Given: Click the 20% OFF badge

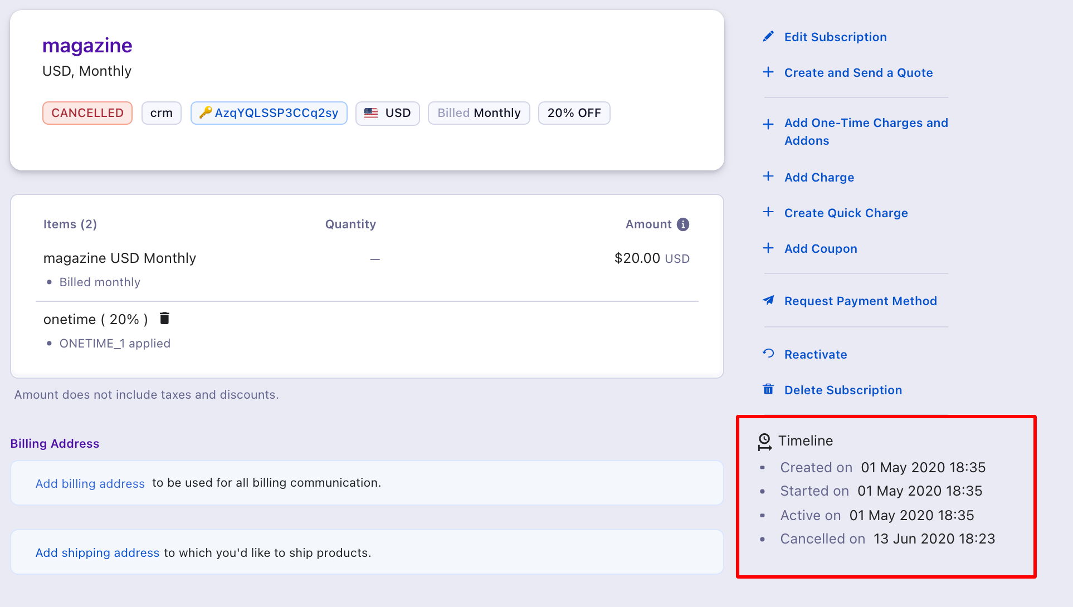Looking at the screenshot, I should click(574, 113).
